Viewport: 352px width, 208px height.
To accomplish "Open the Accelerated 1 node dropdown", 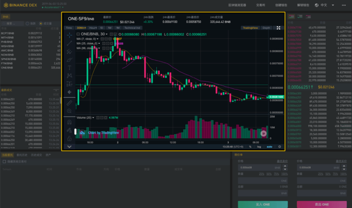I will (x=53, y=7).
